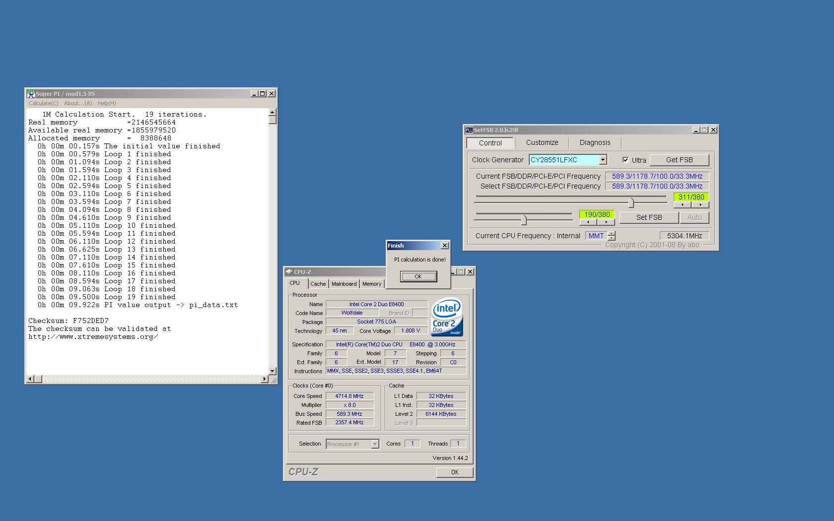Screen dimensions: 834x521
Task: Click the Technology 45 nm field
Action: (x=340, y=330)
